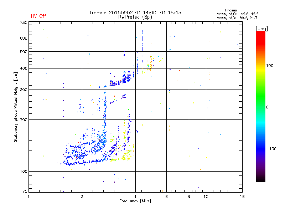Click the y-axis '100' tick label
This screenshot has width=285, height=214.
pyautogui.click(x=24, y=171)
